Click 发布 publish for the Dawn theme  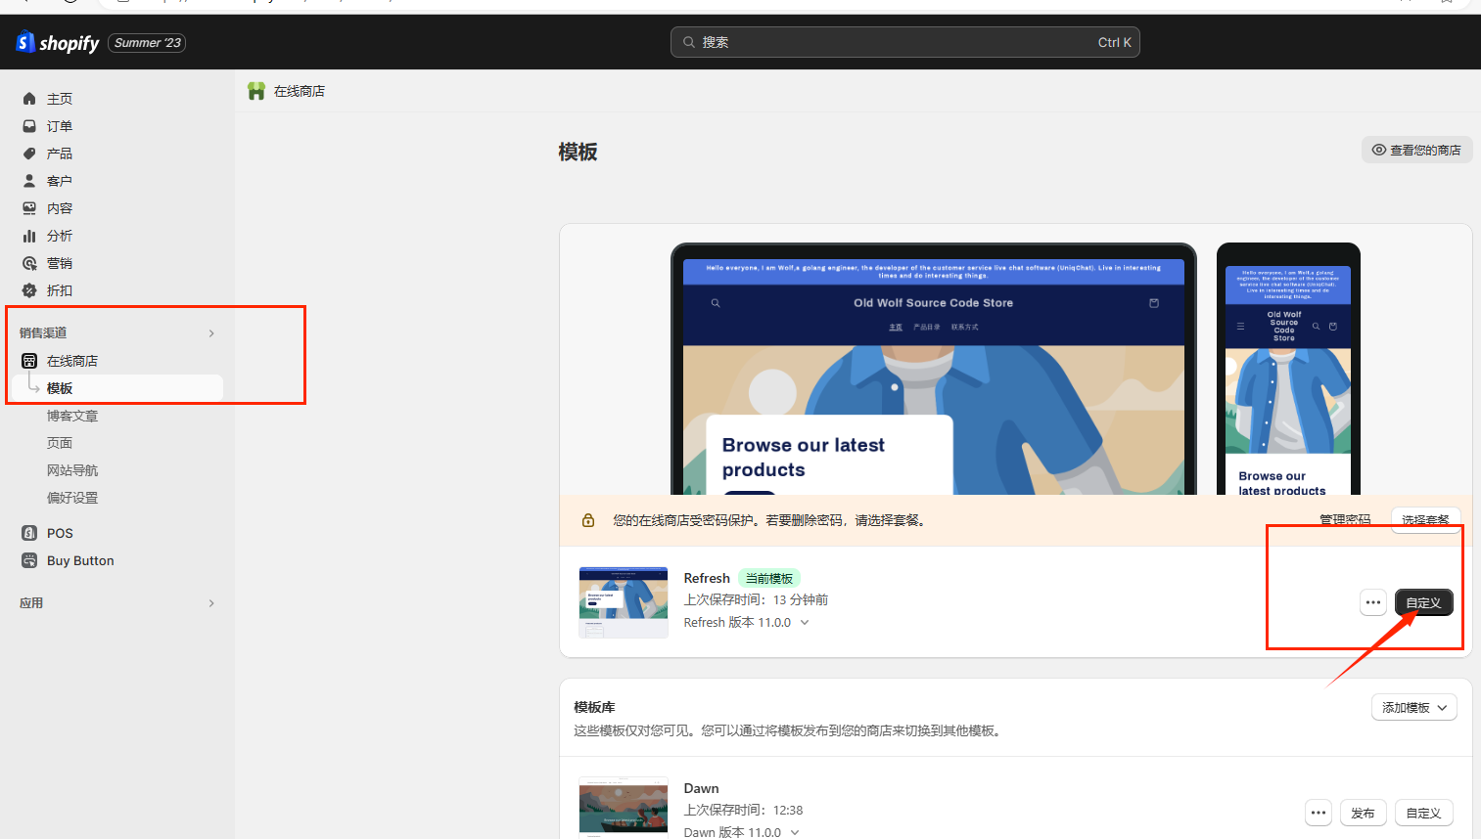(x=1363, y=813)
